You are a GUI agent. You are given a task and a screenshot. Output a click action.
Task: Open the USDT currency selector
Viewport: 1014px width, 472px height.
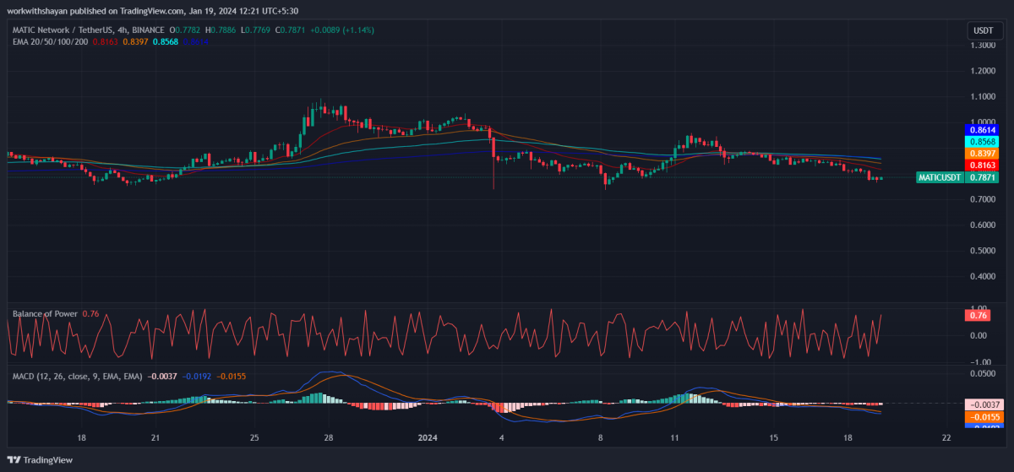coord(984,30)
